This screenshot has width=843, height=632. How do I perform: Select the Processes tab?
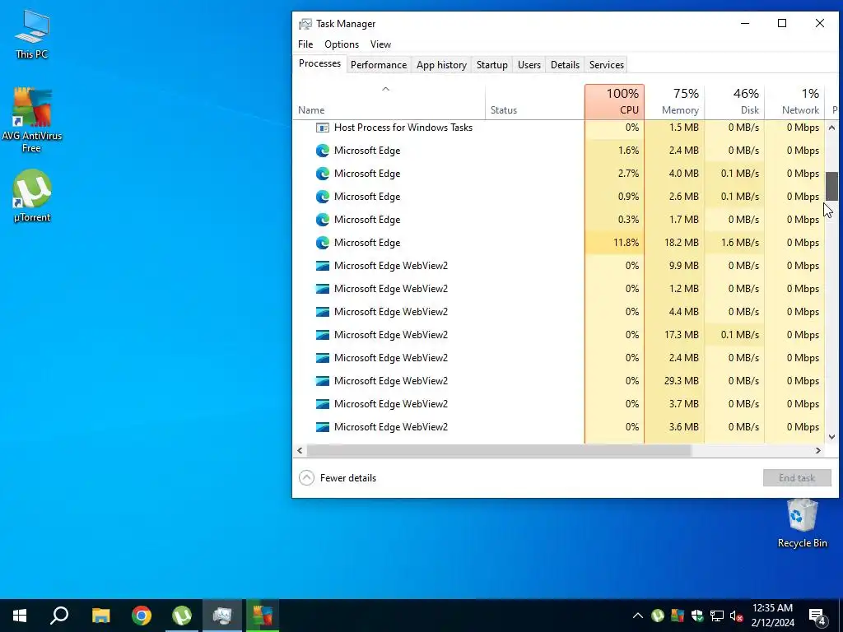coord(320,63)
